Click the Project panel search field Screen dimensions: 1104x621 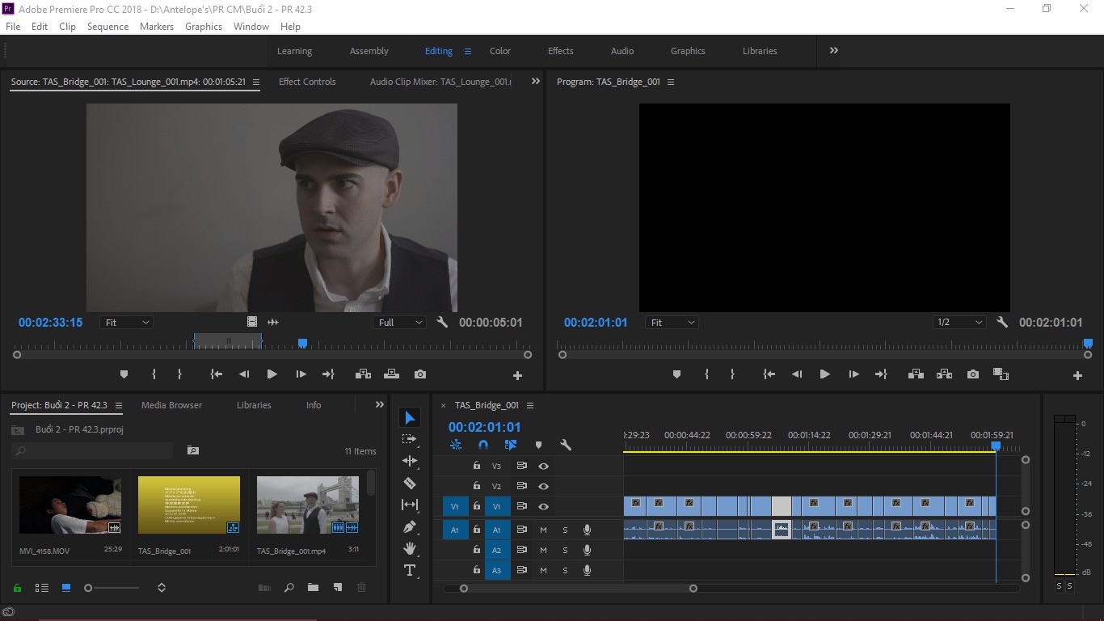(x=93, y=450)
